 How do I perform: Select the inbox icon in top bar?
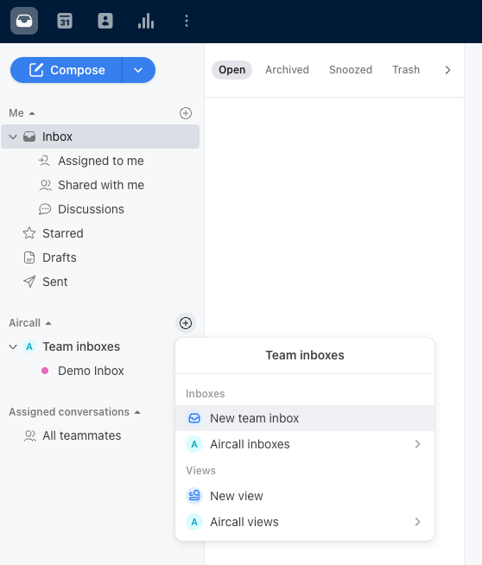24,21
